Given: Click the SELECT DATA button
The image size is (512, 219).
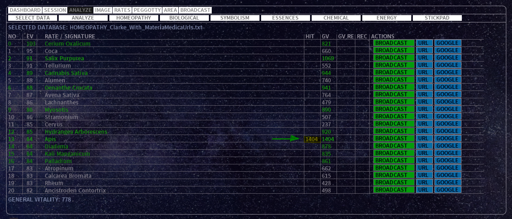Looking at the screenshot, I should coord(33,18).
